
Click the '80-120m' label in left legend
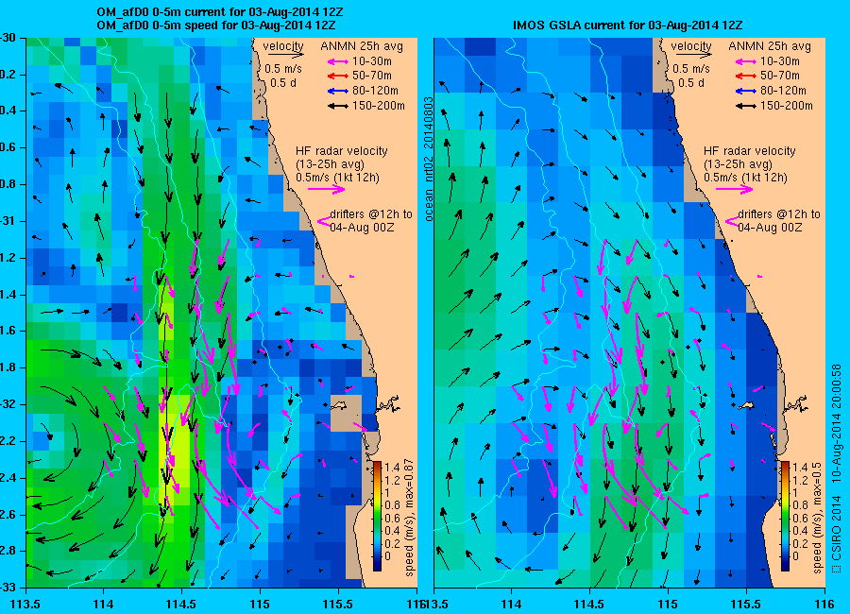375,91
